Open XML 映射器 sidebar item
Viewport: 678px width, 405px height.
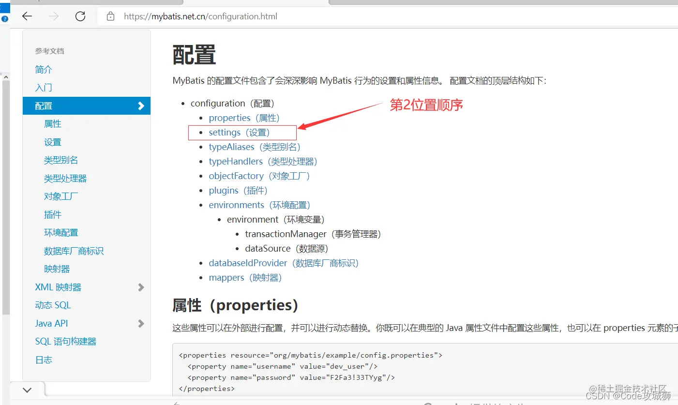coord(58,287)
